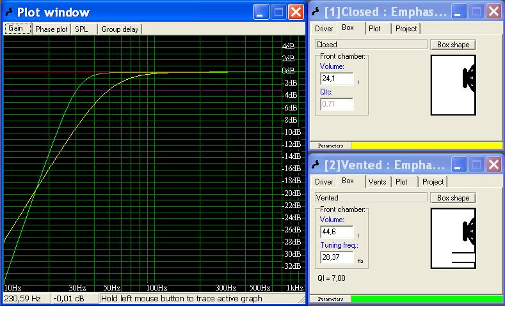This screenshot has width=505, height=309.
Task: Open the Phase plot tab
Action: pos(51,29)
